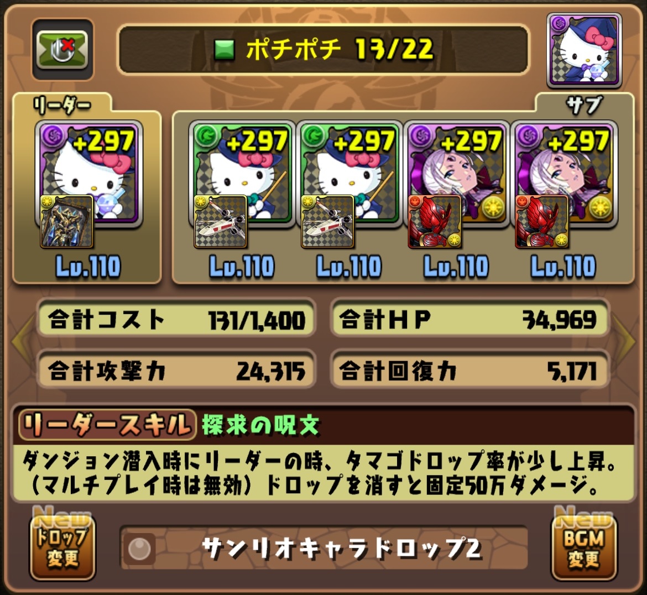
Task: Tap the leader's assist armor card icon
Action: 66,221
